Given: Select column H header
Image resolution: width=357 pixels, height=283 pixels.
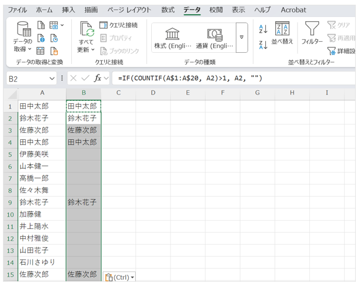Looking at the screenshot, I should (x=292, y=93).
